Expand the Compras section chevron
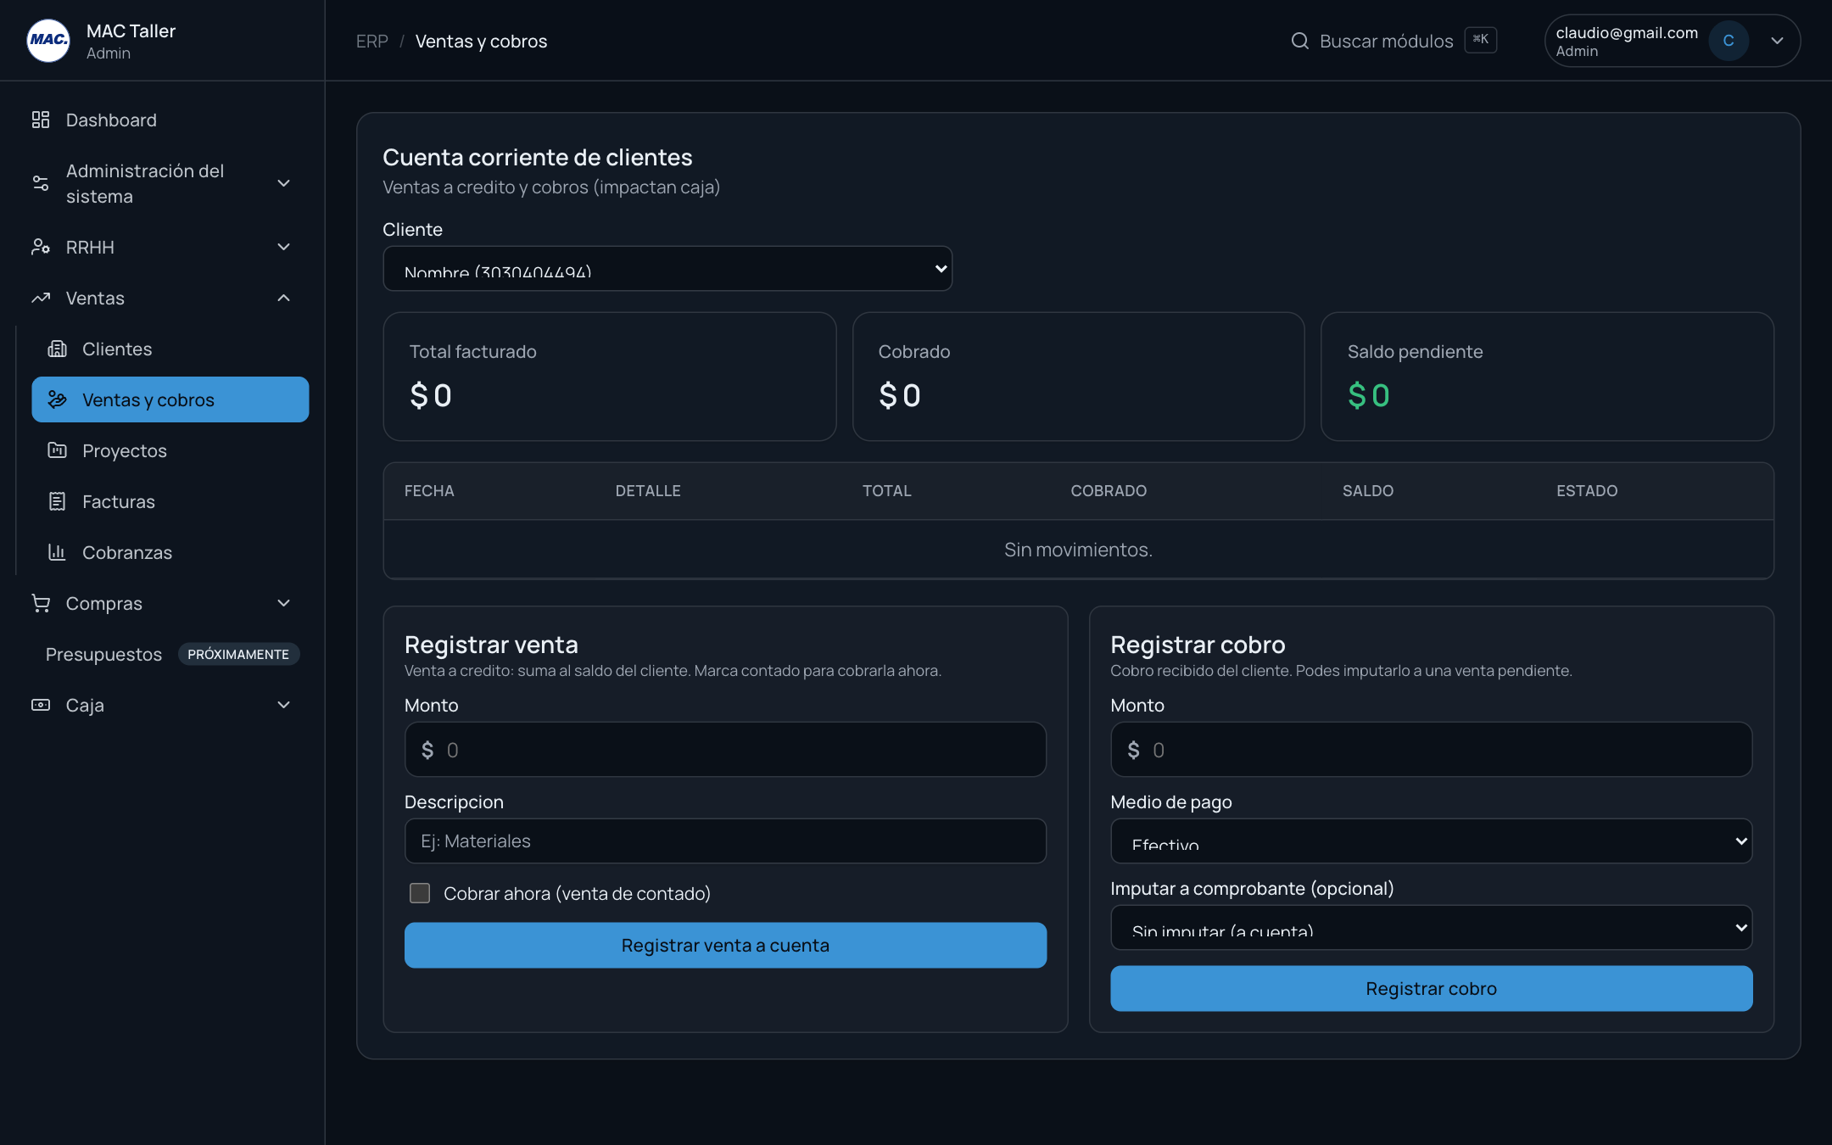This screenshot has width=1832, height=1145. pyautogui.click(x=284, y=603)
